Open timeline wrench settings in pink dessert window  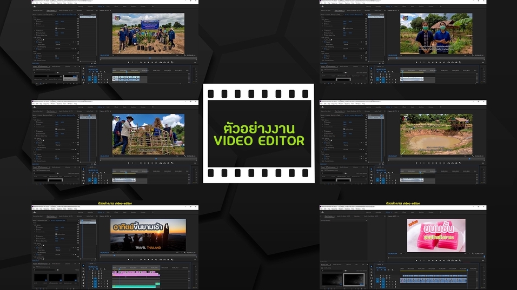[393, 270]
